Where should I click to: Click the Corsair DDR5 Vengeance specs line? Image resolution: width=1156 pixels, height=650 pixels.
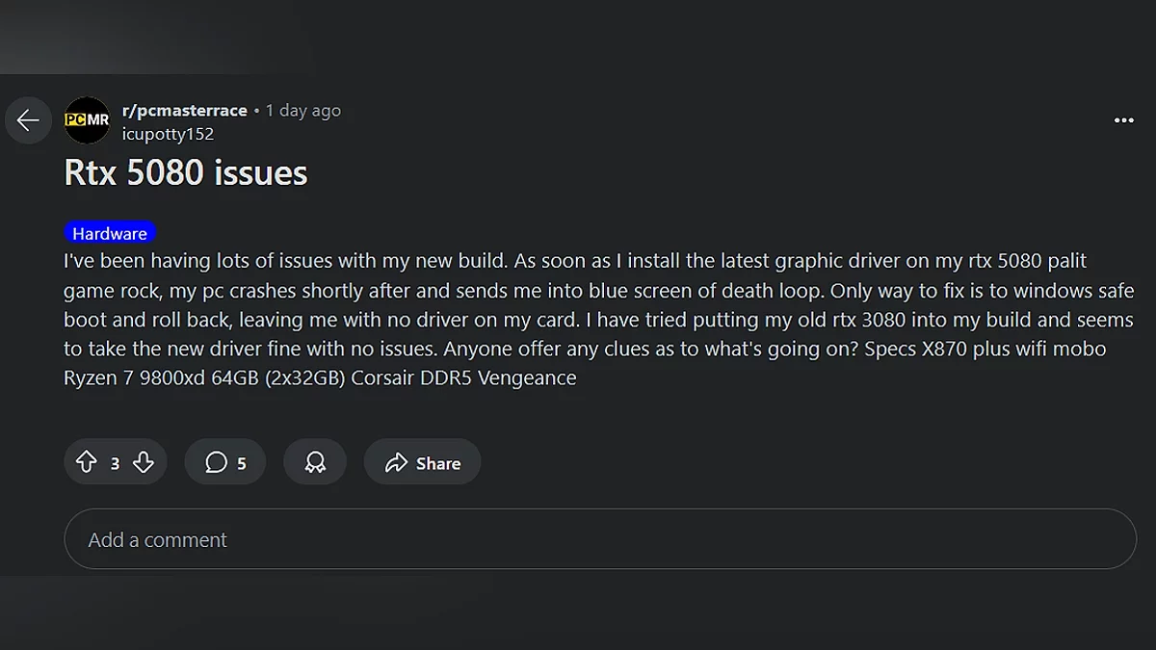click(x=320, y=377)
